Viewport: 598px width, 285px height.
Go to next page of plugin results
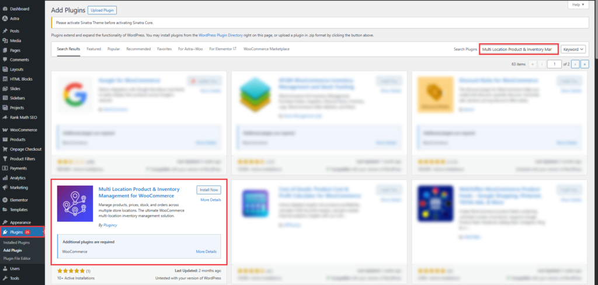pos(575,64)
